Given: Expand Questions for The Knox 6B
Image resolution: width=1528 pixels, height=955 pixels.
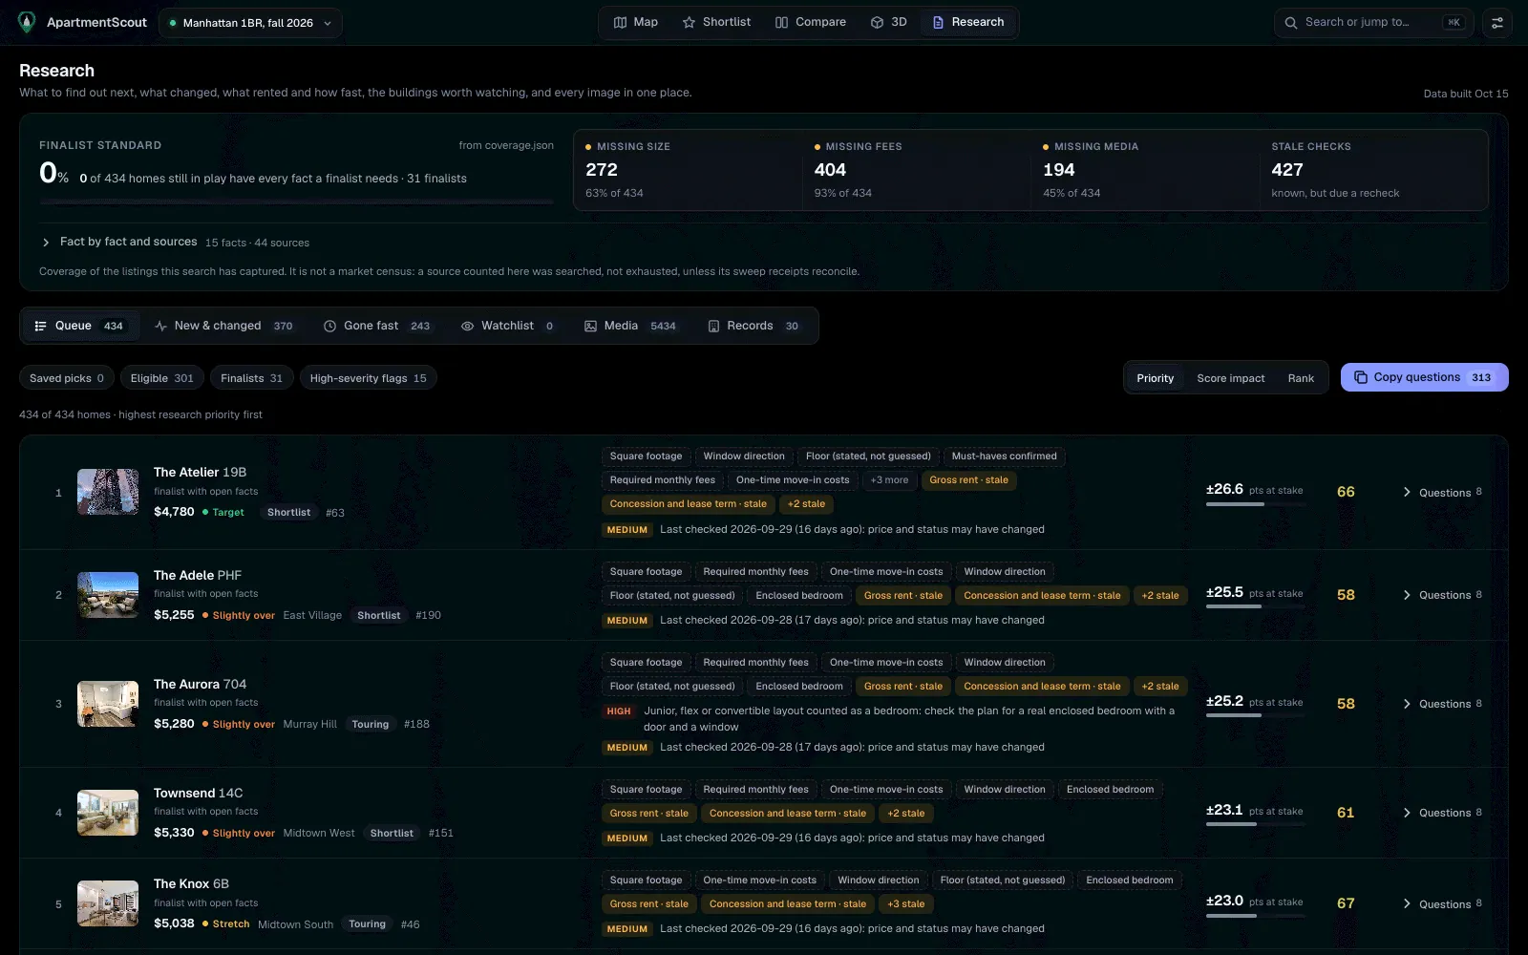Looking at the screenshot, I should point(1442,904).
